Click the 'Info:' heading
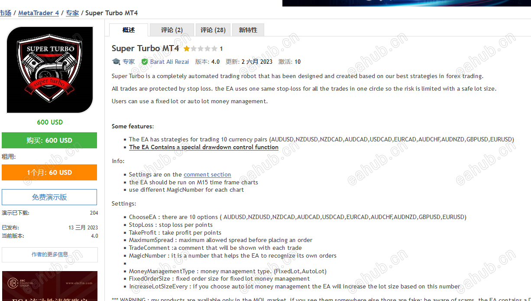This screenshot has width=531, height=301. [118, 161]
